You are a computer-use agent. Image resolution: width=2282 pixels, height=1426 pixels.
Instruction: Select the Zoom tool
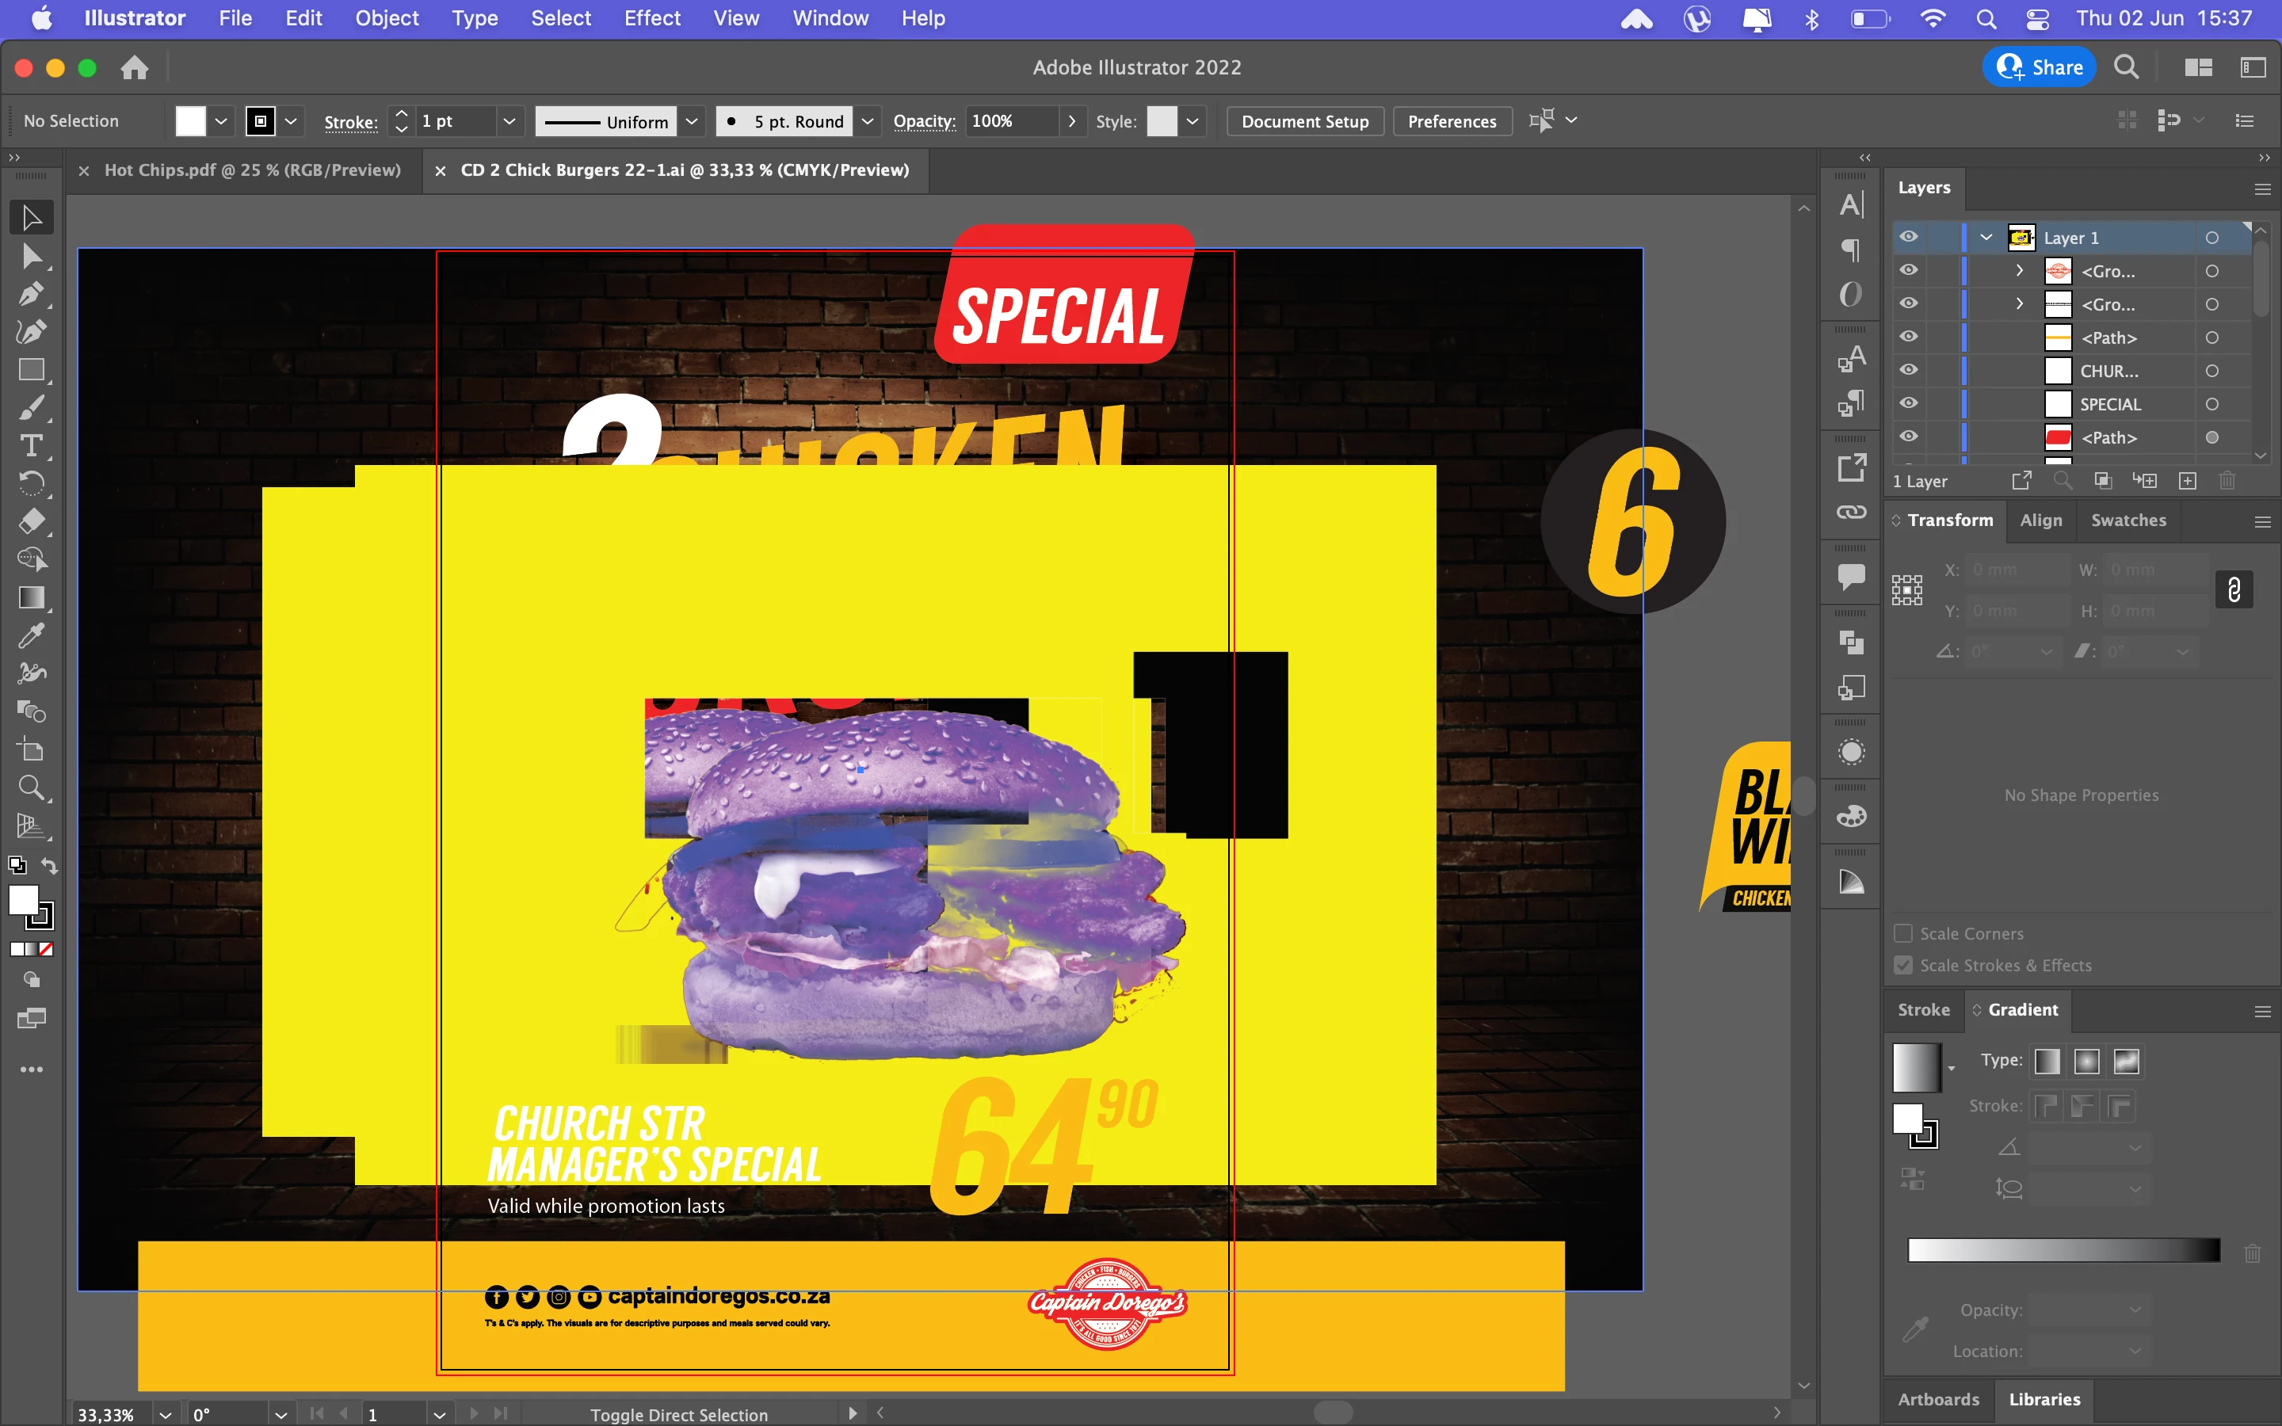[x=31, y=787]
